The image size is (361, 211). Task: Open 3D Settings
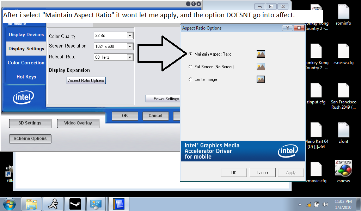tap(30, 123)
